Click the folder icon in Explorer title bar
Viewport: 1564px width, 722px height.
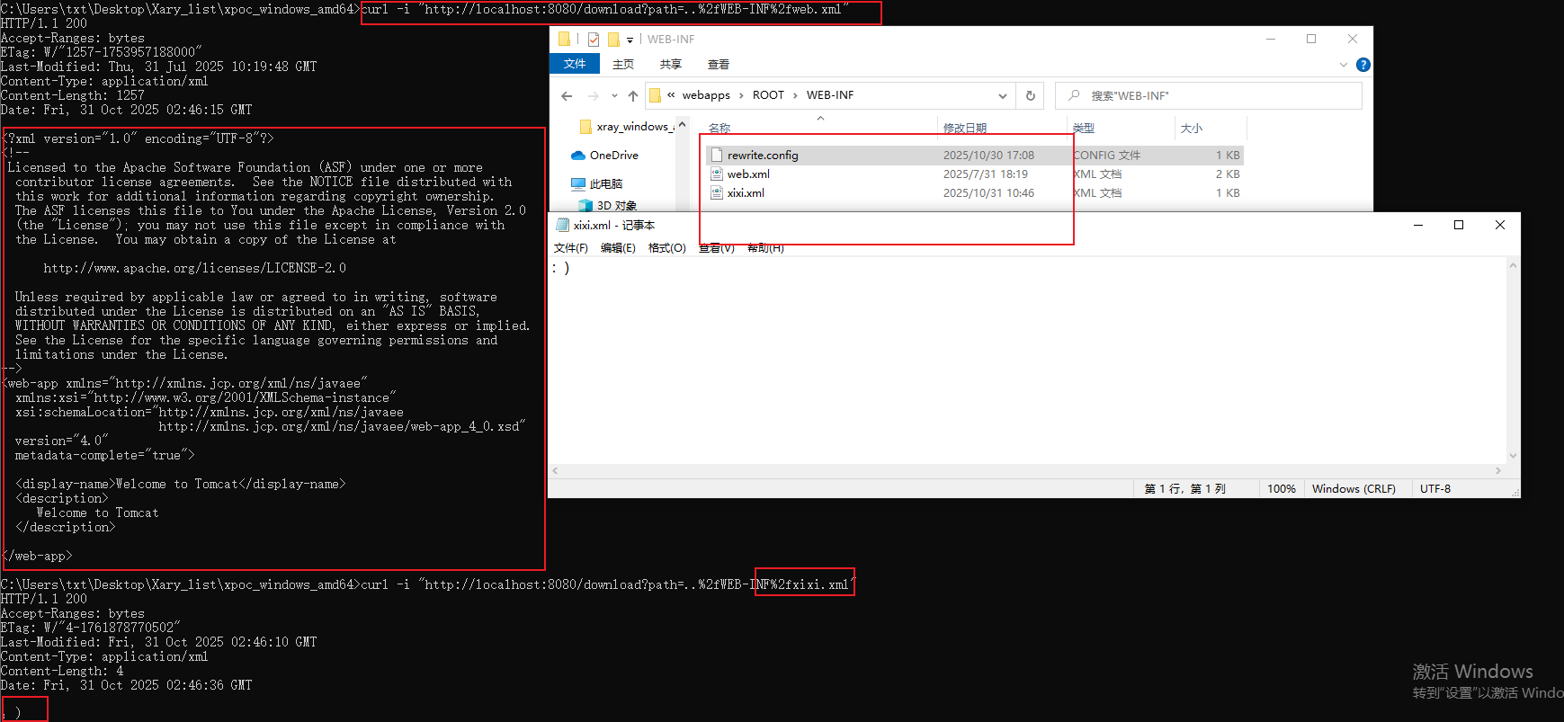(x=564, y=40)
